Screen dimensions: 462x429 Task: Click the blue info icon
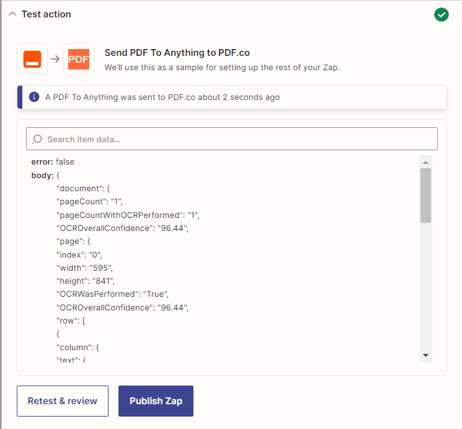[x=34, y=97]
